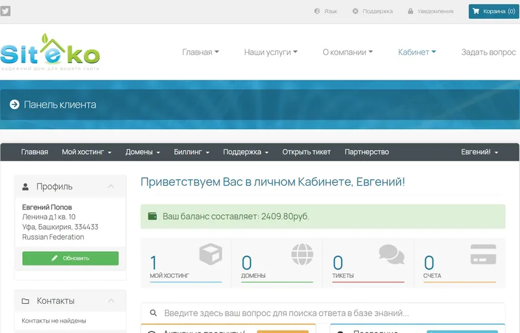The image size is (520, 333).
Task: Open Поддержка in the top bar
Action: click(x=372, y=11)
